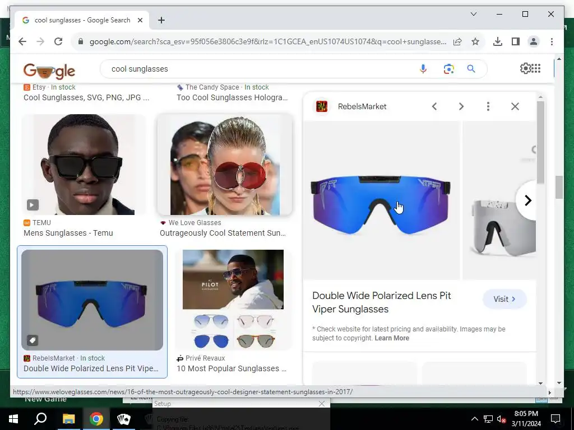Open Outrageously Cool Statement Sun... link

pyautogui.click(x=223, y=233)
